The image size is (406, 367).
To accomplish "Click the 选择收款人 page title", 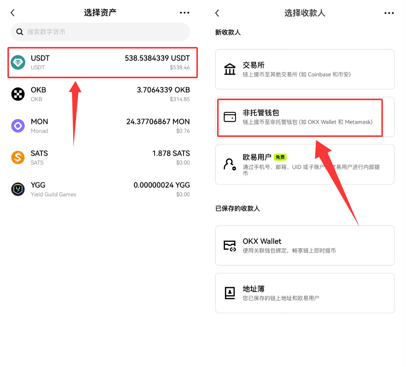I will coord(305,13).
